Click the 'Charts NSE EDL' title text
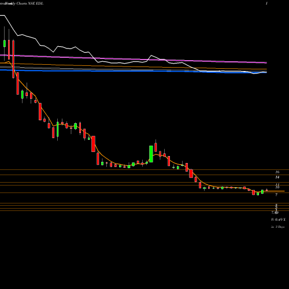The height and width of the screenshot is (289, 289). [30, 3]
